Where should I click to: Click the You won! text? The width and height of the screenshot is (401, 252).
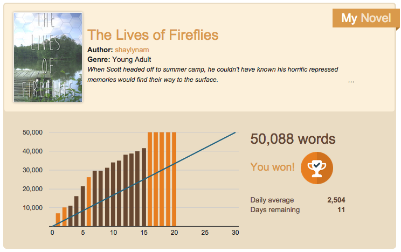pos(273,167)
